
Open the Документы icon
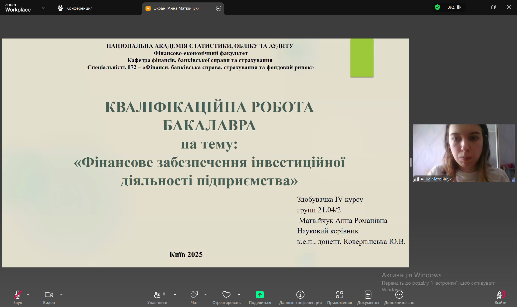click(368, 295)
